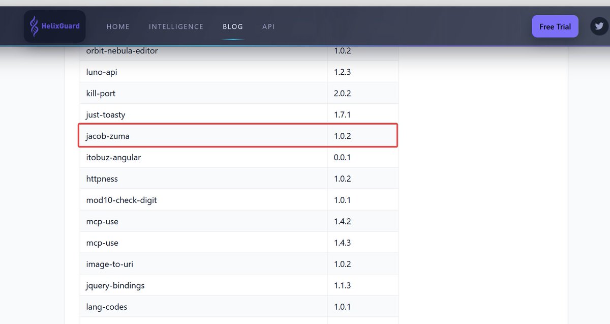610x324 pixels.
Task: Open the Twitter icon link
Action: [x=600, y=26]
